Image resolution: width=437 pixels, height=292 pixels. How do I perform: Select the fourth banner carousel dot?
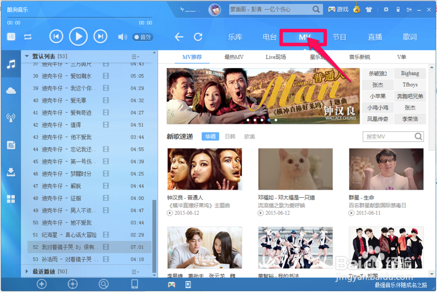click(x=269, y=120)
